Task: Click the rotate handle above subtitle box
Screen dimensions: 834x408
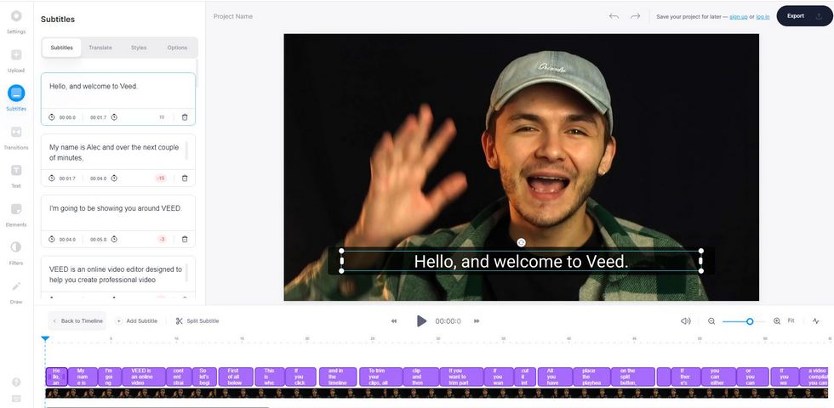Action: [x=521, y=242]
